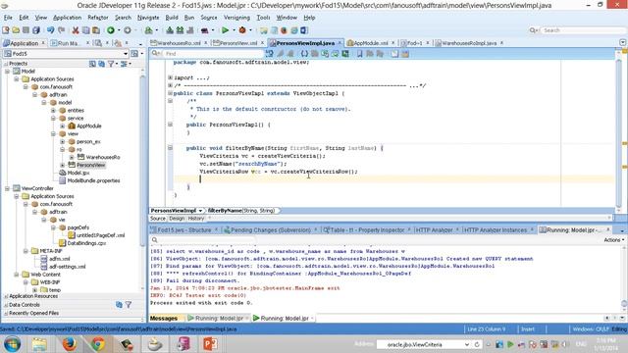Viewport: 628px width, 353px height.
Task: Open the Debug button dropdown arrow
Action: [x=251, y=30]
